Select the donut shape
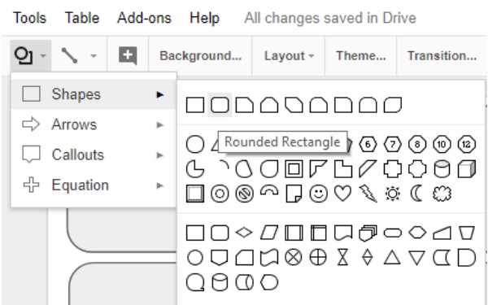Viewport: 488px width, 305px height. [x=220, y=194]
